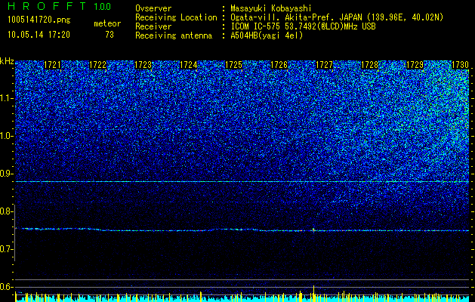Click the 0.7 frequency axis label
This screenshot has height=302, width=475.
coord(7,249)
